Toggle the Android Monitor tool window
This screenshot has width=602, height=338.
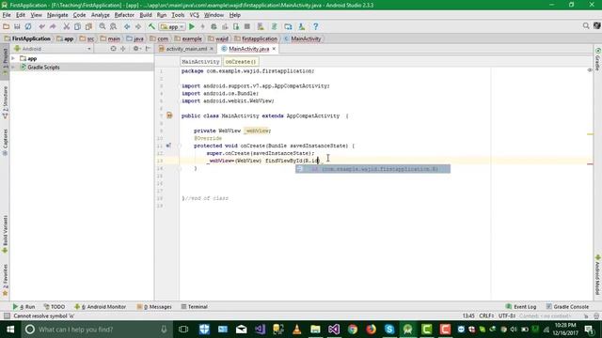pyautogui.click(x=100, y=307)
